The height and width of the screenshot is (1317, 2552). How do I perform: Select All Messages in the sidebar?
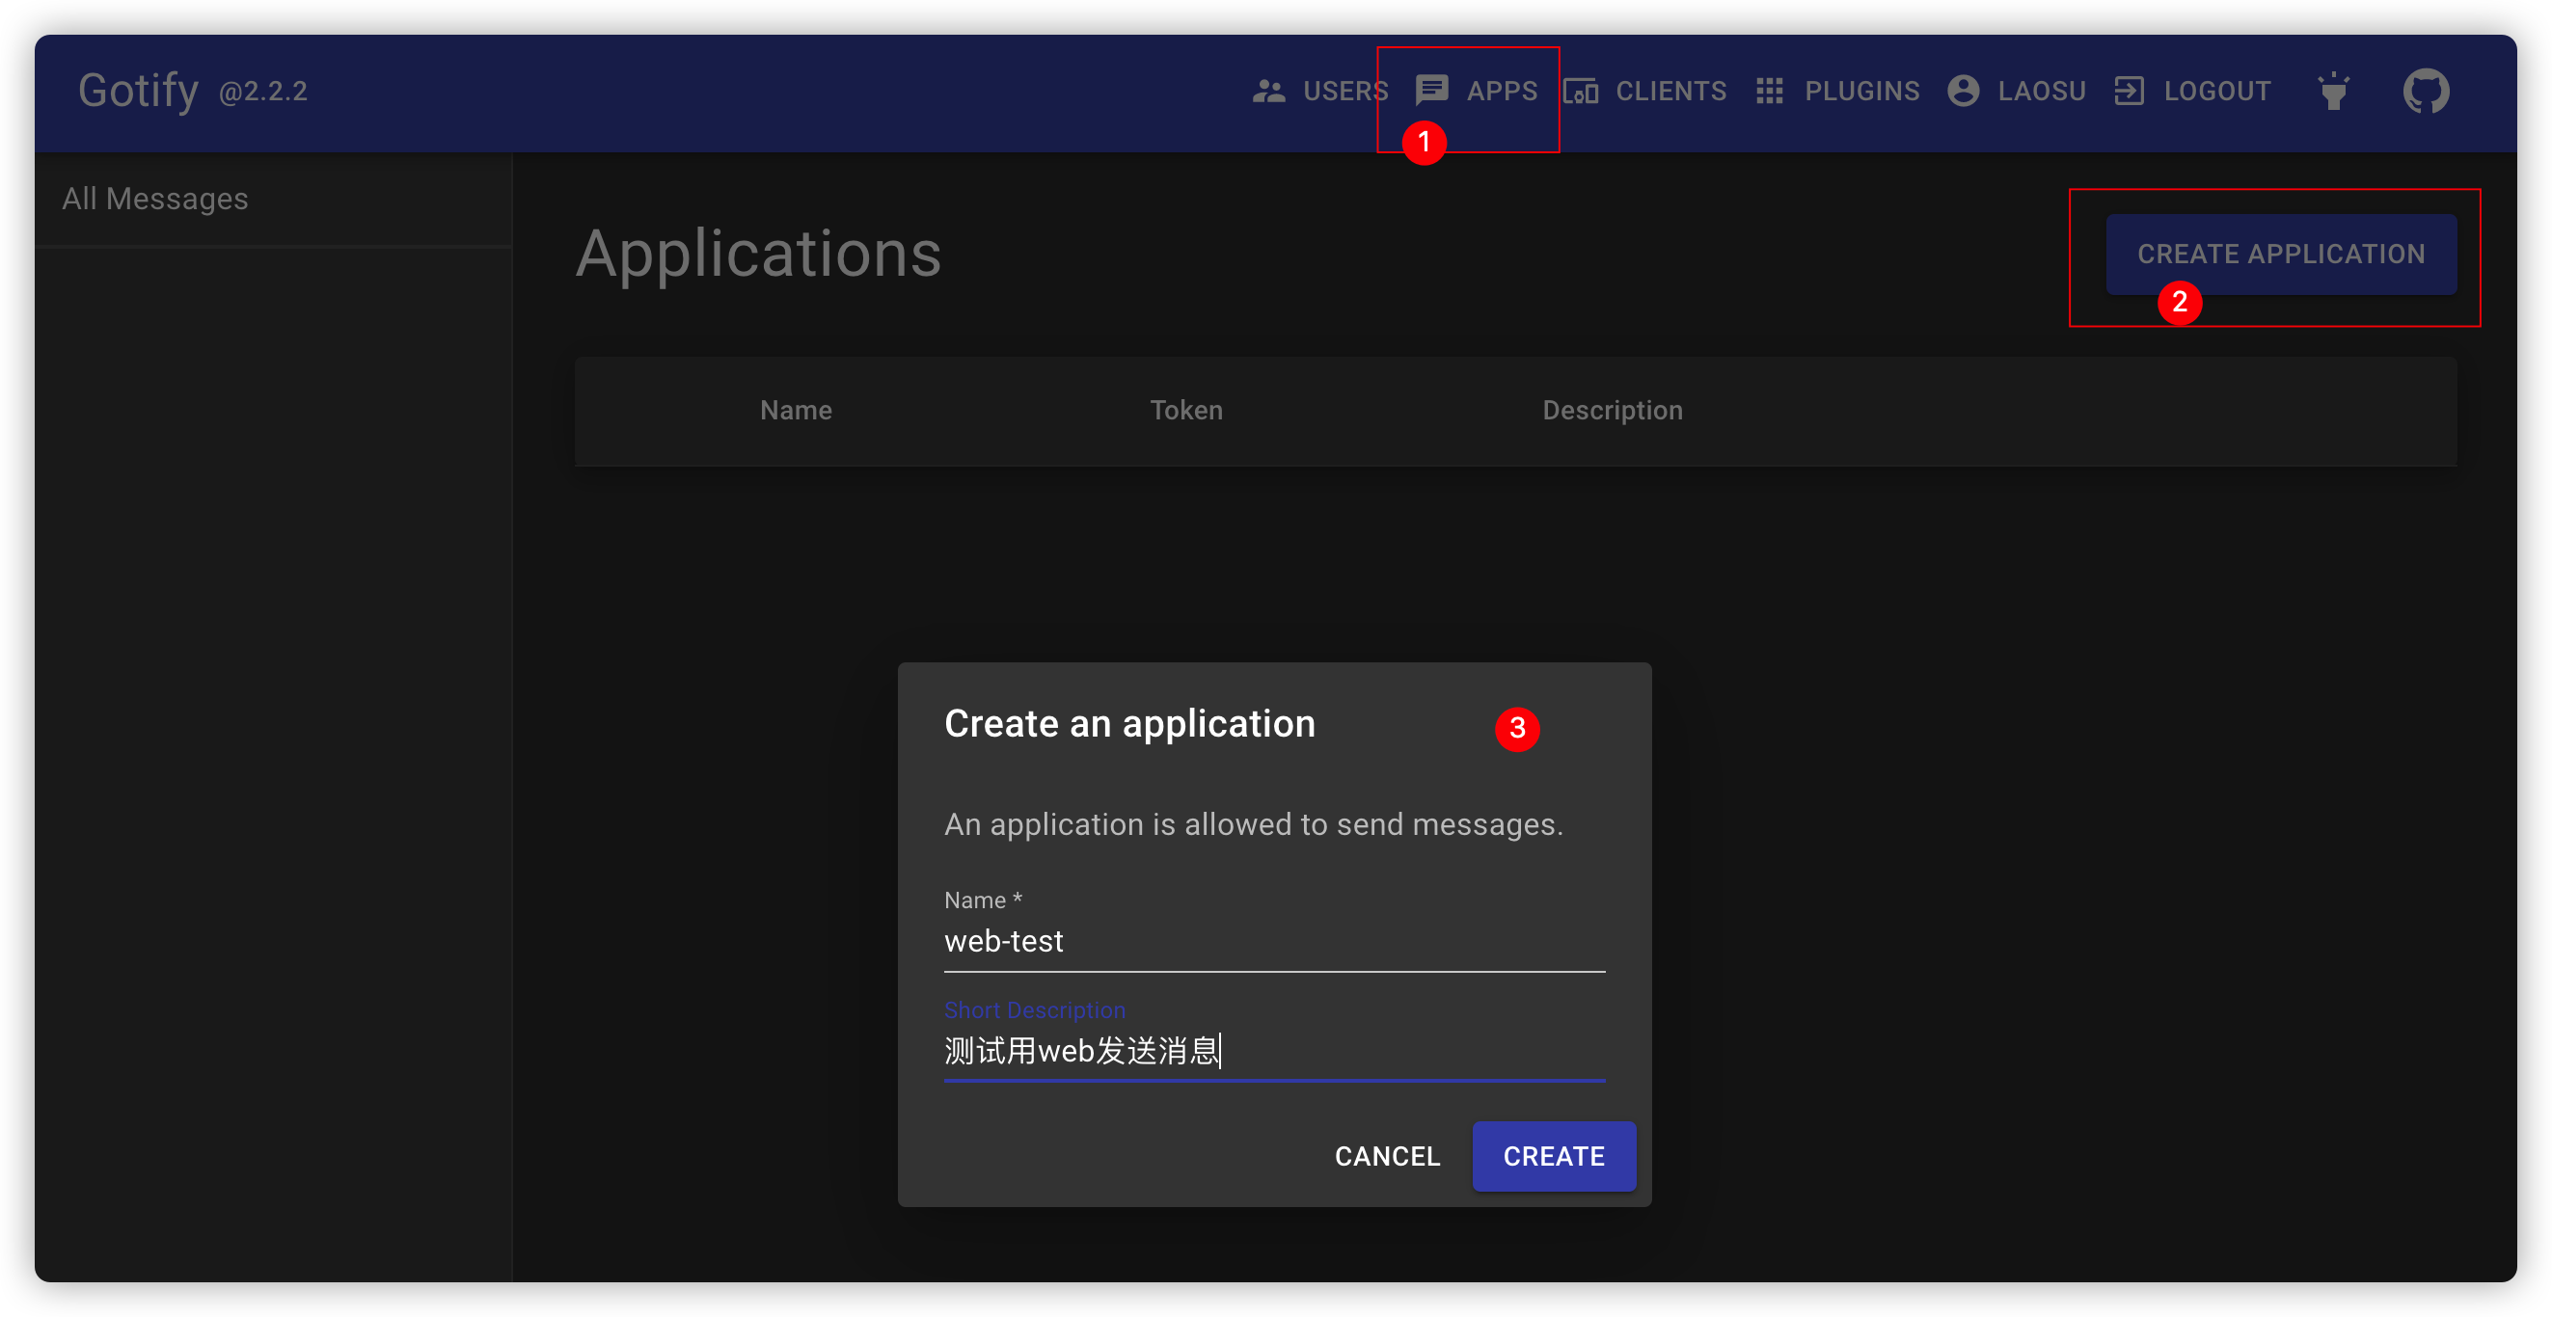[155, 199]
